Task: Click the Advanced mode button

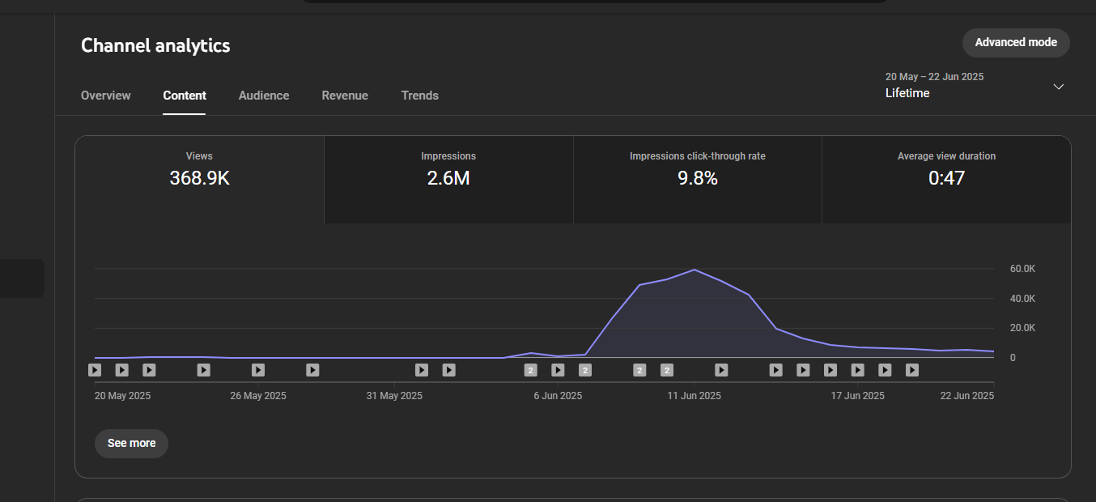Action: click(1016, 43)
